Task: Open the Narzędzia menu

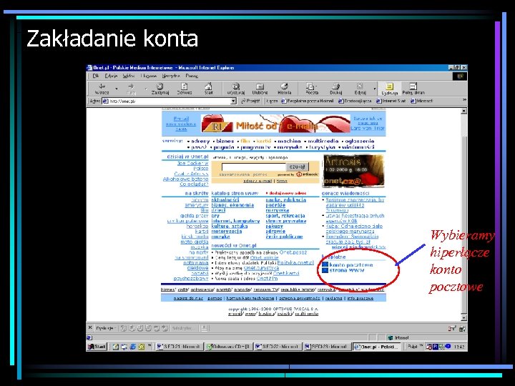Action: (171, 76)
